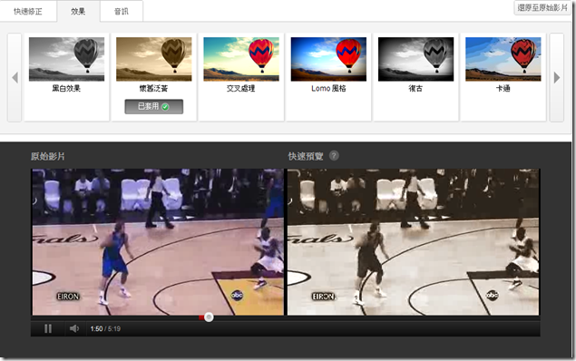Show more effects with right arrow

[x=557, y=77]
